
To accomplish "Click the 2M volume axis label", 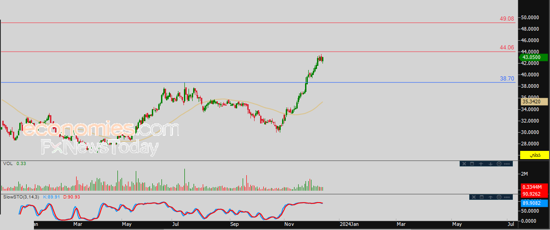I will tap(525, 174).
